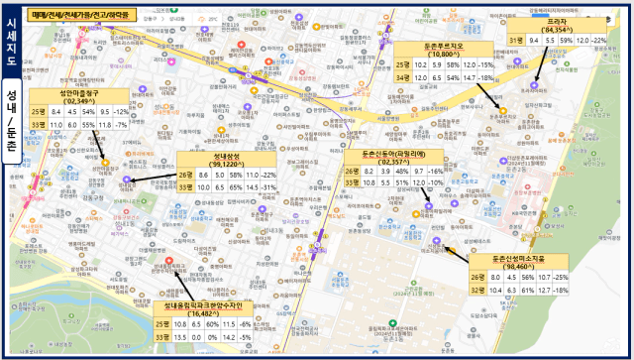This screenshot has width=634, height=360.
Task: Click the purple marker at 신성둔촌미소지움
Action: point(436,241)
